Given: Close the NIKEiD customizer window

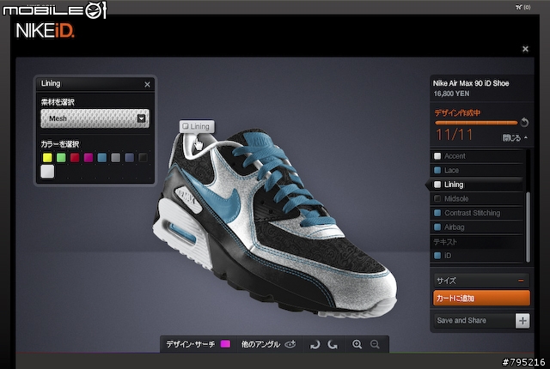Looking at the screenshot, I should point(525,49).
